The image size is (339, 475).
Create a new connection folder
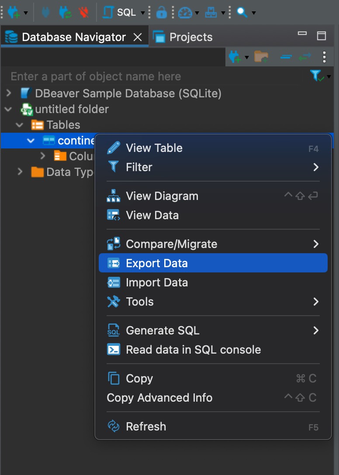point(261,57)
